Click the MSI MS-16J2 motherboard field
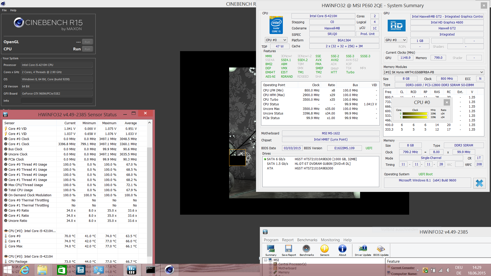 click(x=331, y=133)
